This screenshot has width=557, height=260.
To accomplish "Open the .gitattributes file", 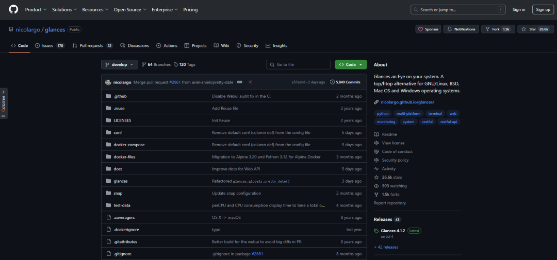I will point(125,241).
